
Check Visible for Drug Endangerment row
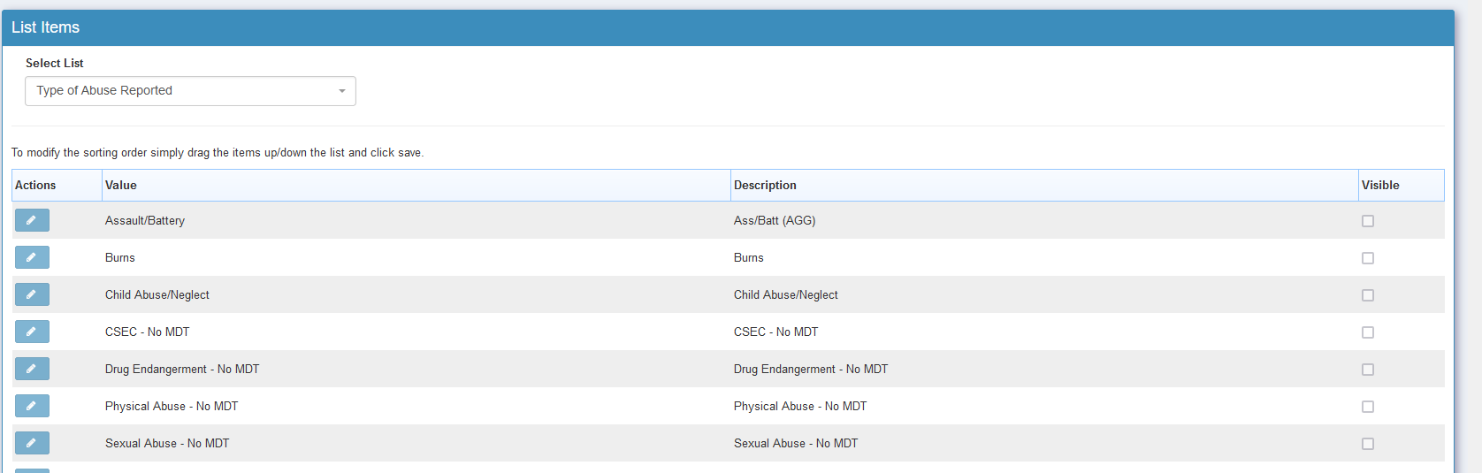click(1368, 370)
